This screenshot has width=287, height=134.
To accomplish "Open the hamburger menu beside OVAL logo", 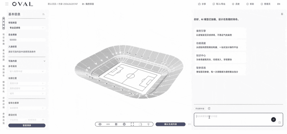I will (x=7, y=4).
